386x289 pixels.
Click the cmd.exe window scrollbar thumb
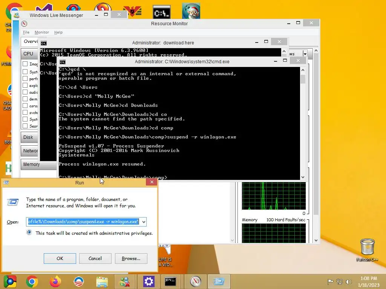click(303, 79)
